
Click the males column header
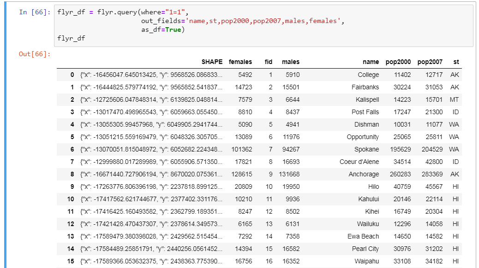click(x=291, y=62)
